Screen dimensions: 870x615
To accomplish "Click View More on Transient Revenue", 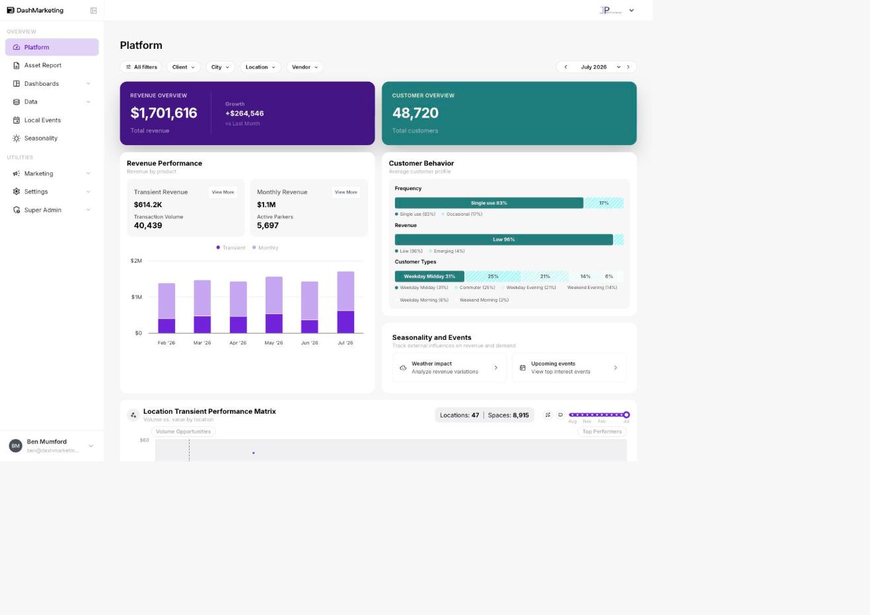I will point(223,192).
